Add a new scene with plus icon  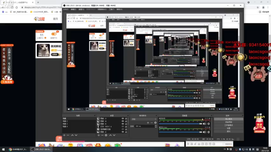tap(64, 135)
